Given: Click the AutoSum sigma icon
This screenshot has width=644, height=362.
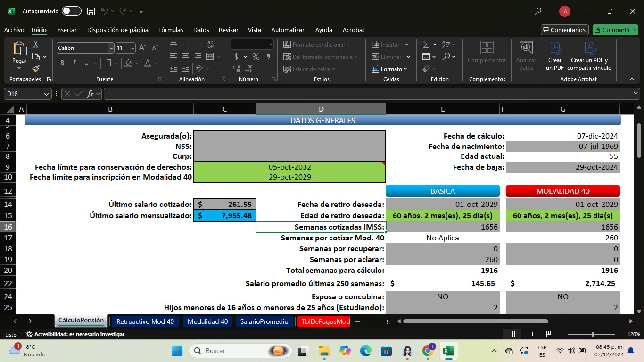Looking at the screenshot, I should 426,44.
